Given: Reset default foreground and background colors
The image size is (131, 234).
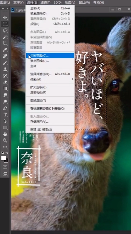Looking at the screenshot, I should (2, 153).
